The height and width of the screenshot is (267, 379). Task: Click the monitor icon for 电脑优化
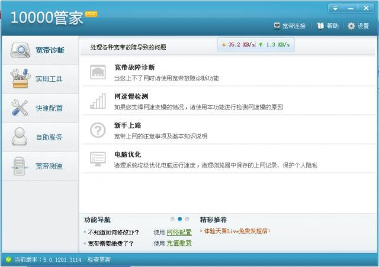click(x=98, y=159)
